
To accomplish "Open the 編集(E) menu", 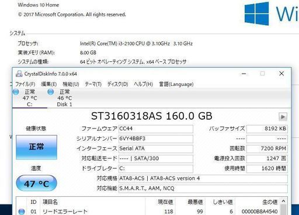I will 49,84.
